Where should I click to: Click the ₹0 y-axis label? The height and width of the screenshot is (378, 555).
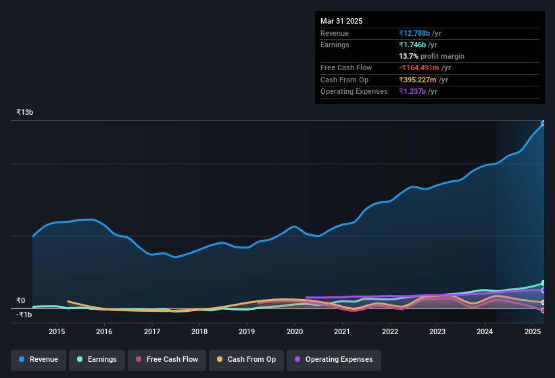click(x=21, y=301)
